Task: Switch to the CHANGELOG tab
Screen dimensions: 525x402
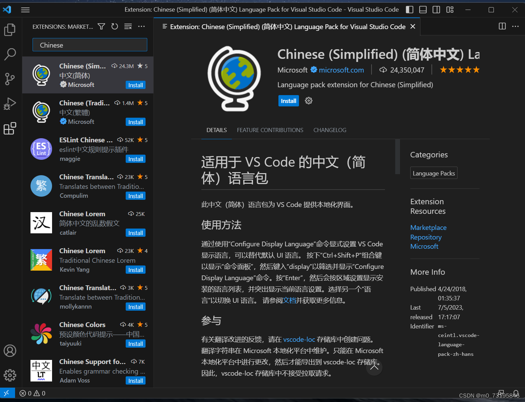Action: tap(329, 130)
